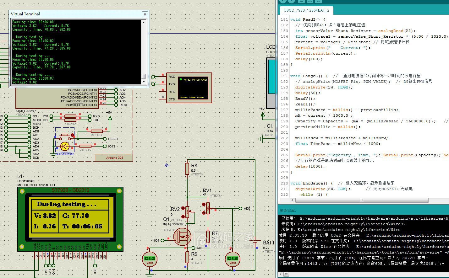Select the RV2 potentiometer body

coord(187,212)
